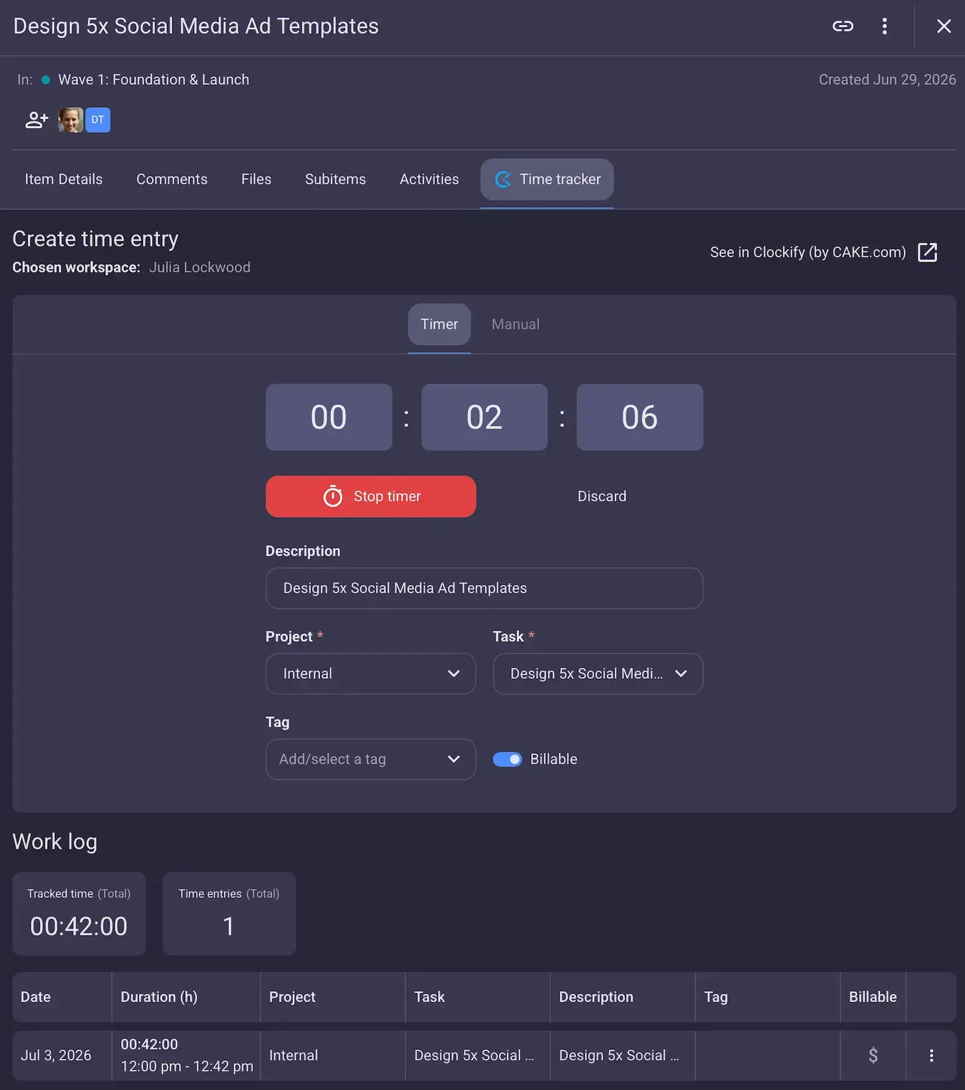Open work log entry three-dot menu

[x=931, y=1055]
